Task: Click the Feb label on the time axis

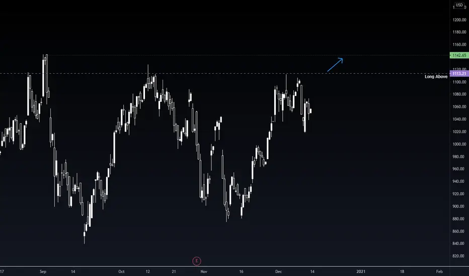Action: tap(439, 271)
